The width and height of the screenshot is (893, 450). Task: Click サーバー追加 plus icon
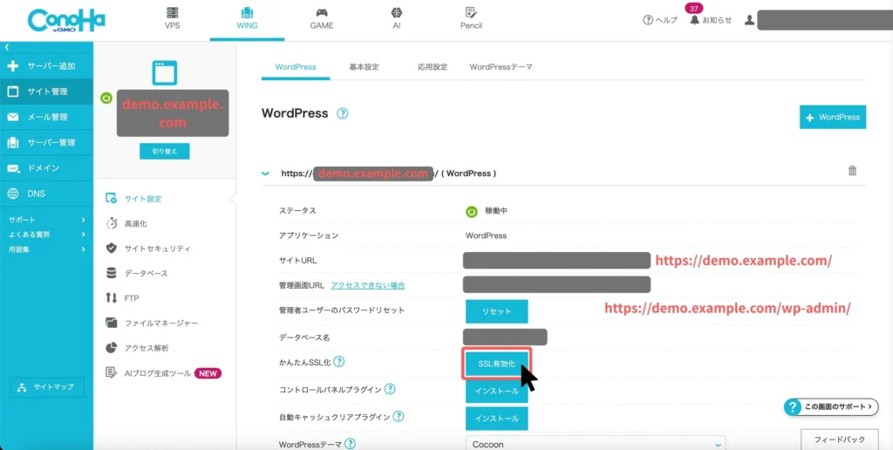click(13, 66)
